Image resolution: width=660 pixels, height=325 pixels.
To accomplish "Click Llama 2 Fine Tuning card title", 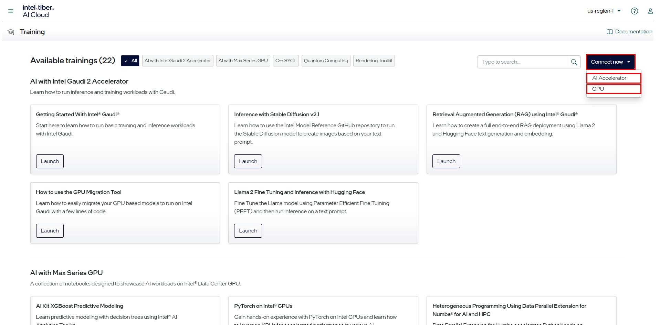I will tap(300, 192).
